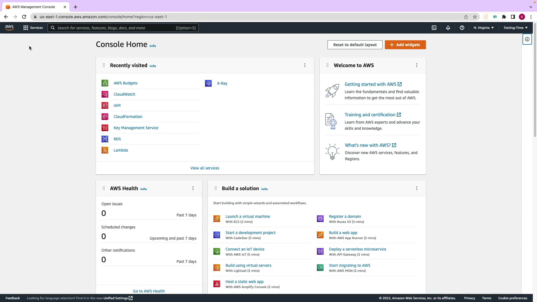Open Recently visited widget options menu
Viewport: 537px width, 302px height.
(x=305, y=65)
